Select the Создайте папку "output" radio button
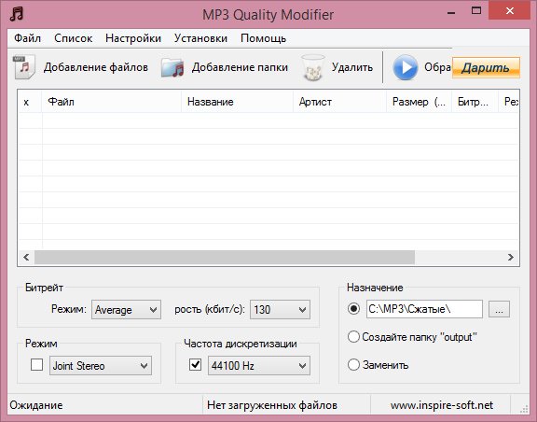 (x=353, y=336)
